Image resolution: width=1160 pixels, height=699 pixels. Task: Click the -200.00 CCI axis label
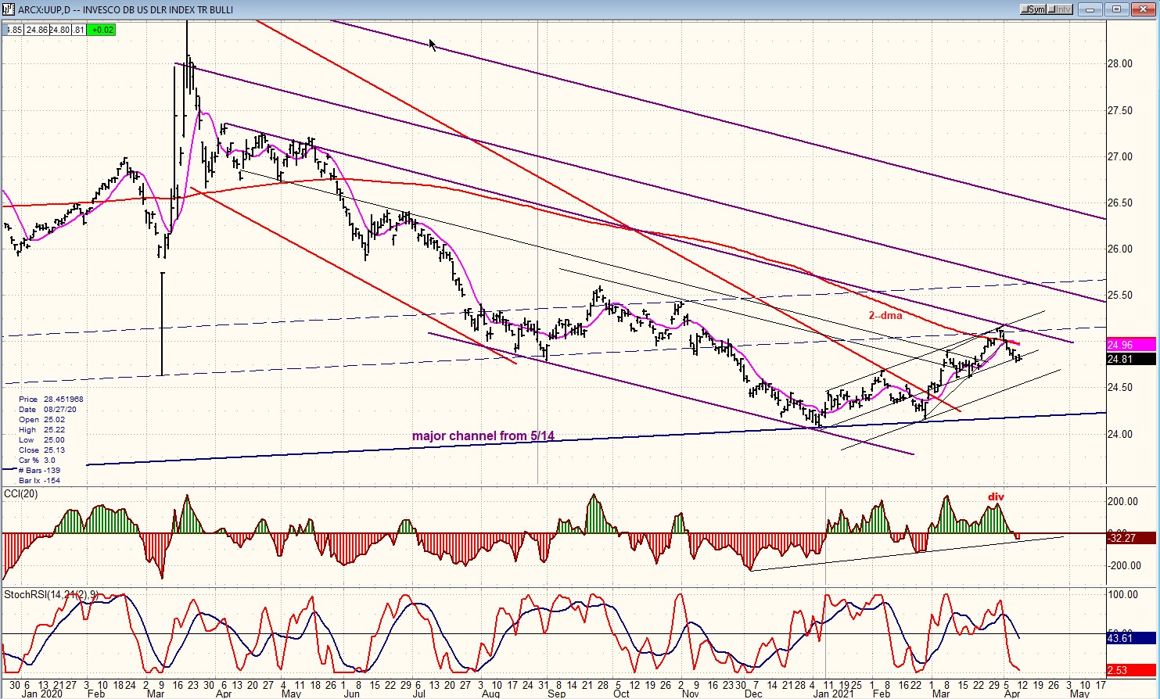[1122, 566]
